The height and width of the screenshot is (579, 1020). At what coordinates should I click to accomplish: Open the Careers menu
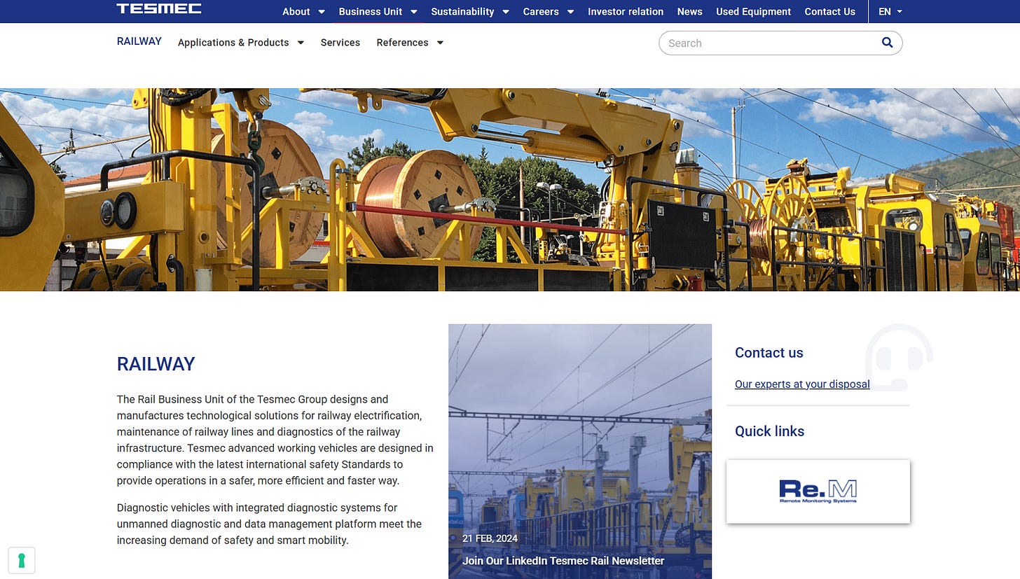[541, 12]
